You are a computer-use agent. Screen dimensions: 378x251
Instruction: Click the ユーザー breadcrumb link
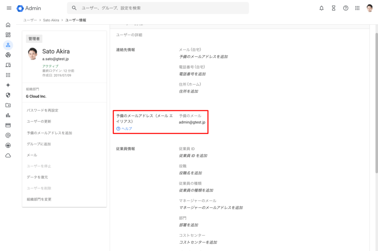click(30, 20)
